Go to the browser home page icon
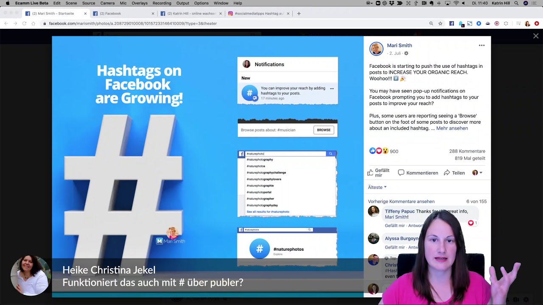543x305 pixels. pos(33,23)
